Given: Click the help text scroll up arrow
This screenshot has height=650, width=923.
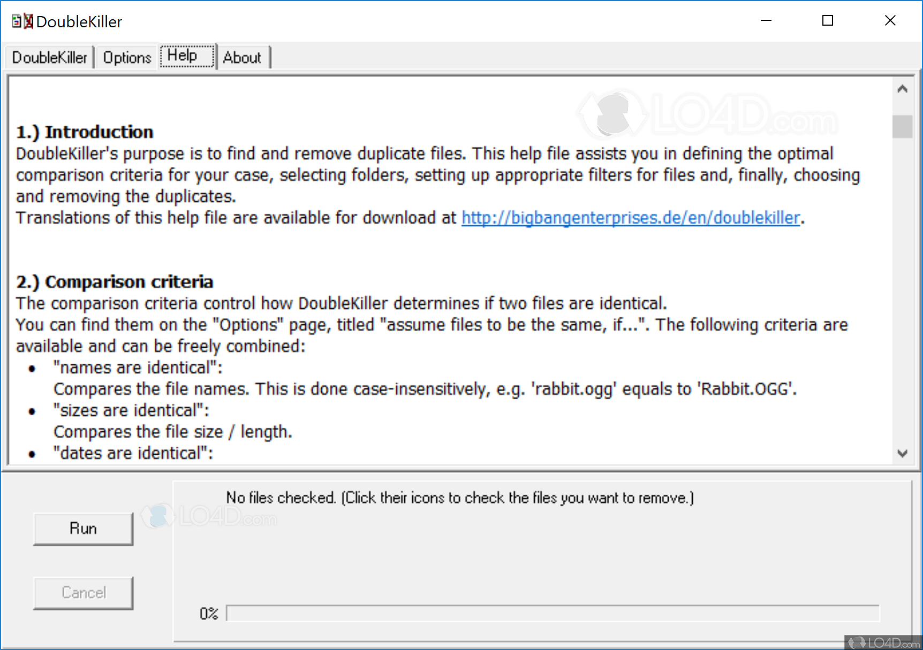Looking at the screenshot, I should [903, 89].
